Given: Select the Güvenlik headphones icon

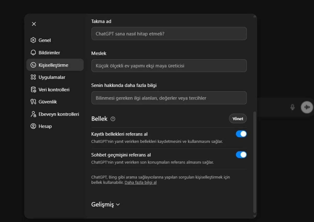Looking at the screenshot, I should pos(33,102).
